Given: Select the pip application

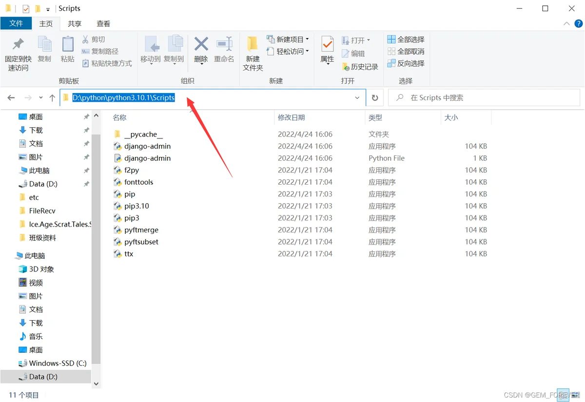Looking at the screenshot, I should 130,194.
